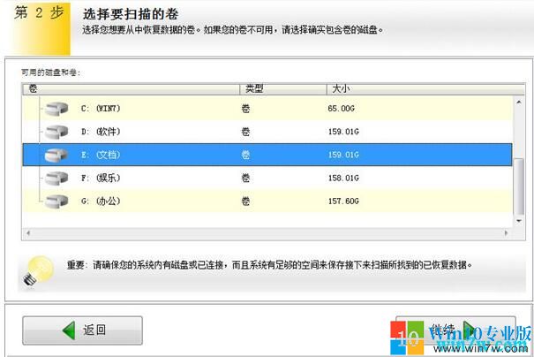The height and width of the screenshot is (357, 534).
Task: Click the 卷 column header
Action: click(x=132, y=89)
